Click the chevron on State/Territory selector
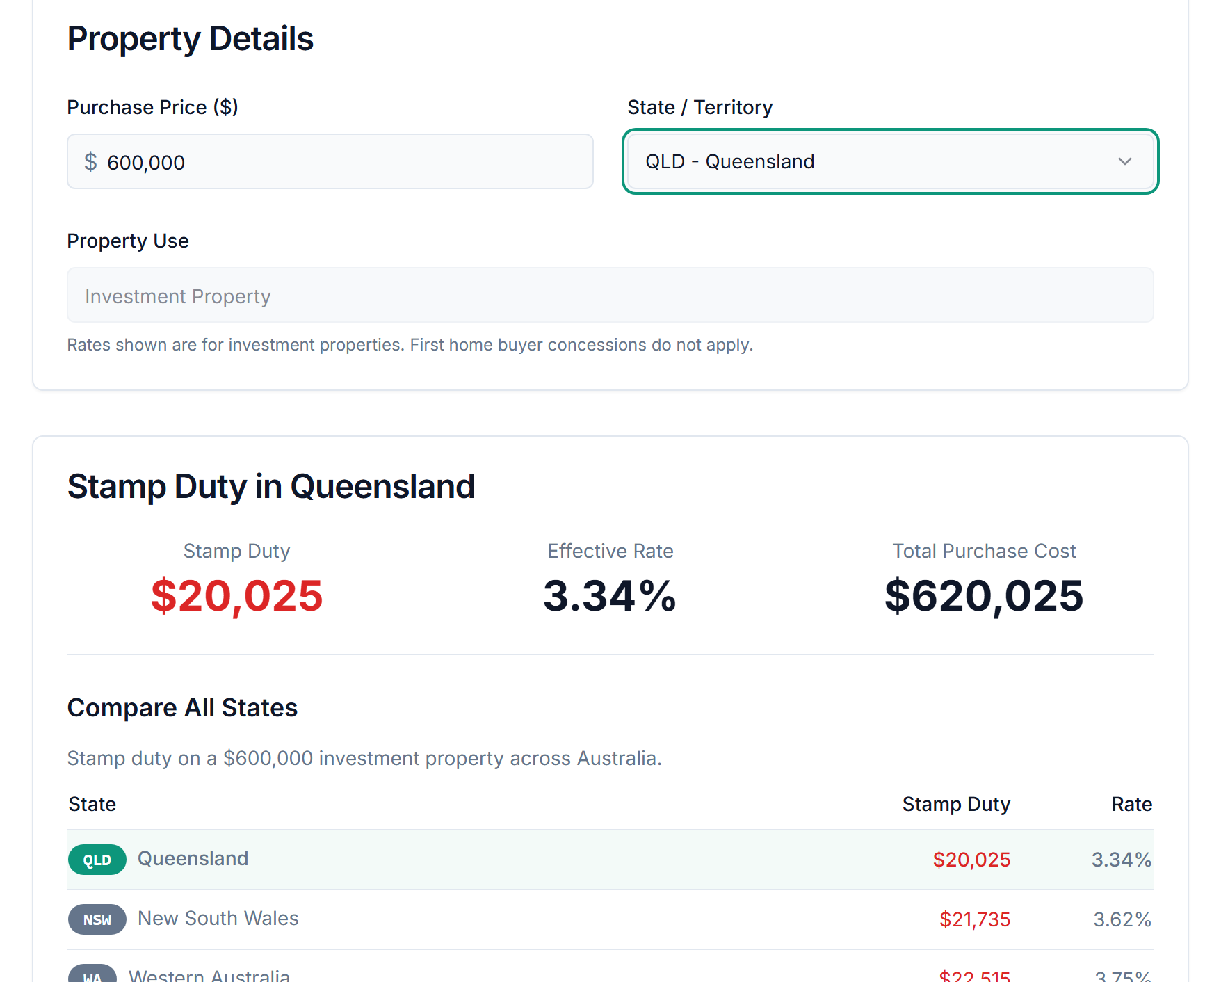Viewport: 1221px width, 982px height. coord(1125,162)
